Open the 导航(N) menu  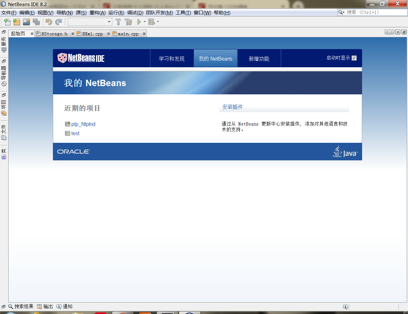[65, 13]
